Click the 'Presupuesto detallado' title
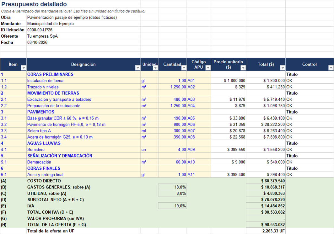This screenshot has height=234, width=334. [x=34, y=4]
